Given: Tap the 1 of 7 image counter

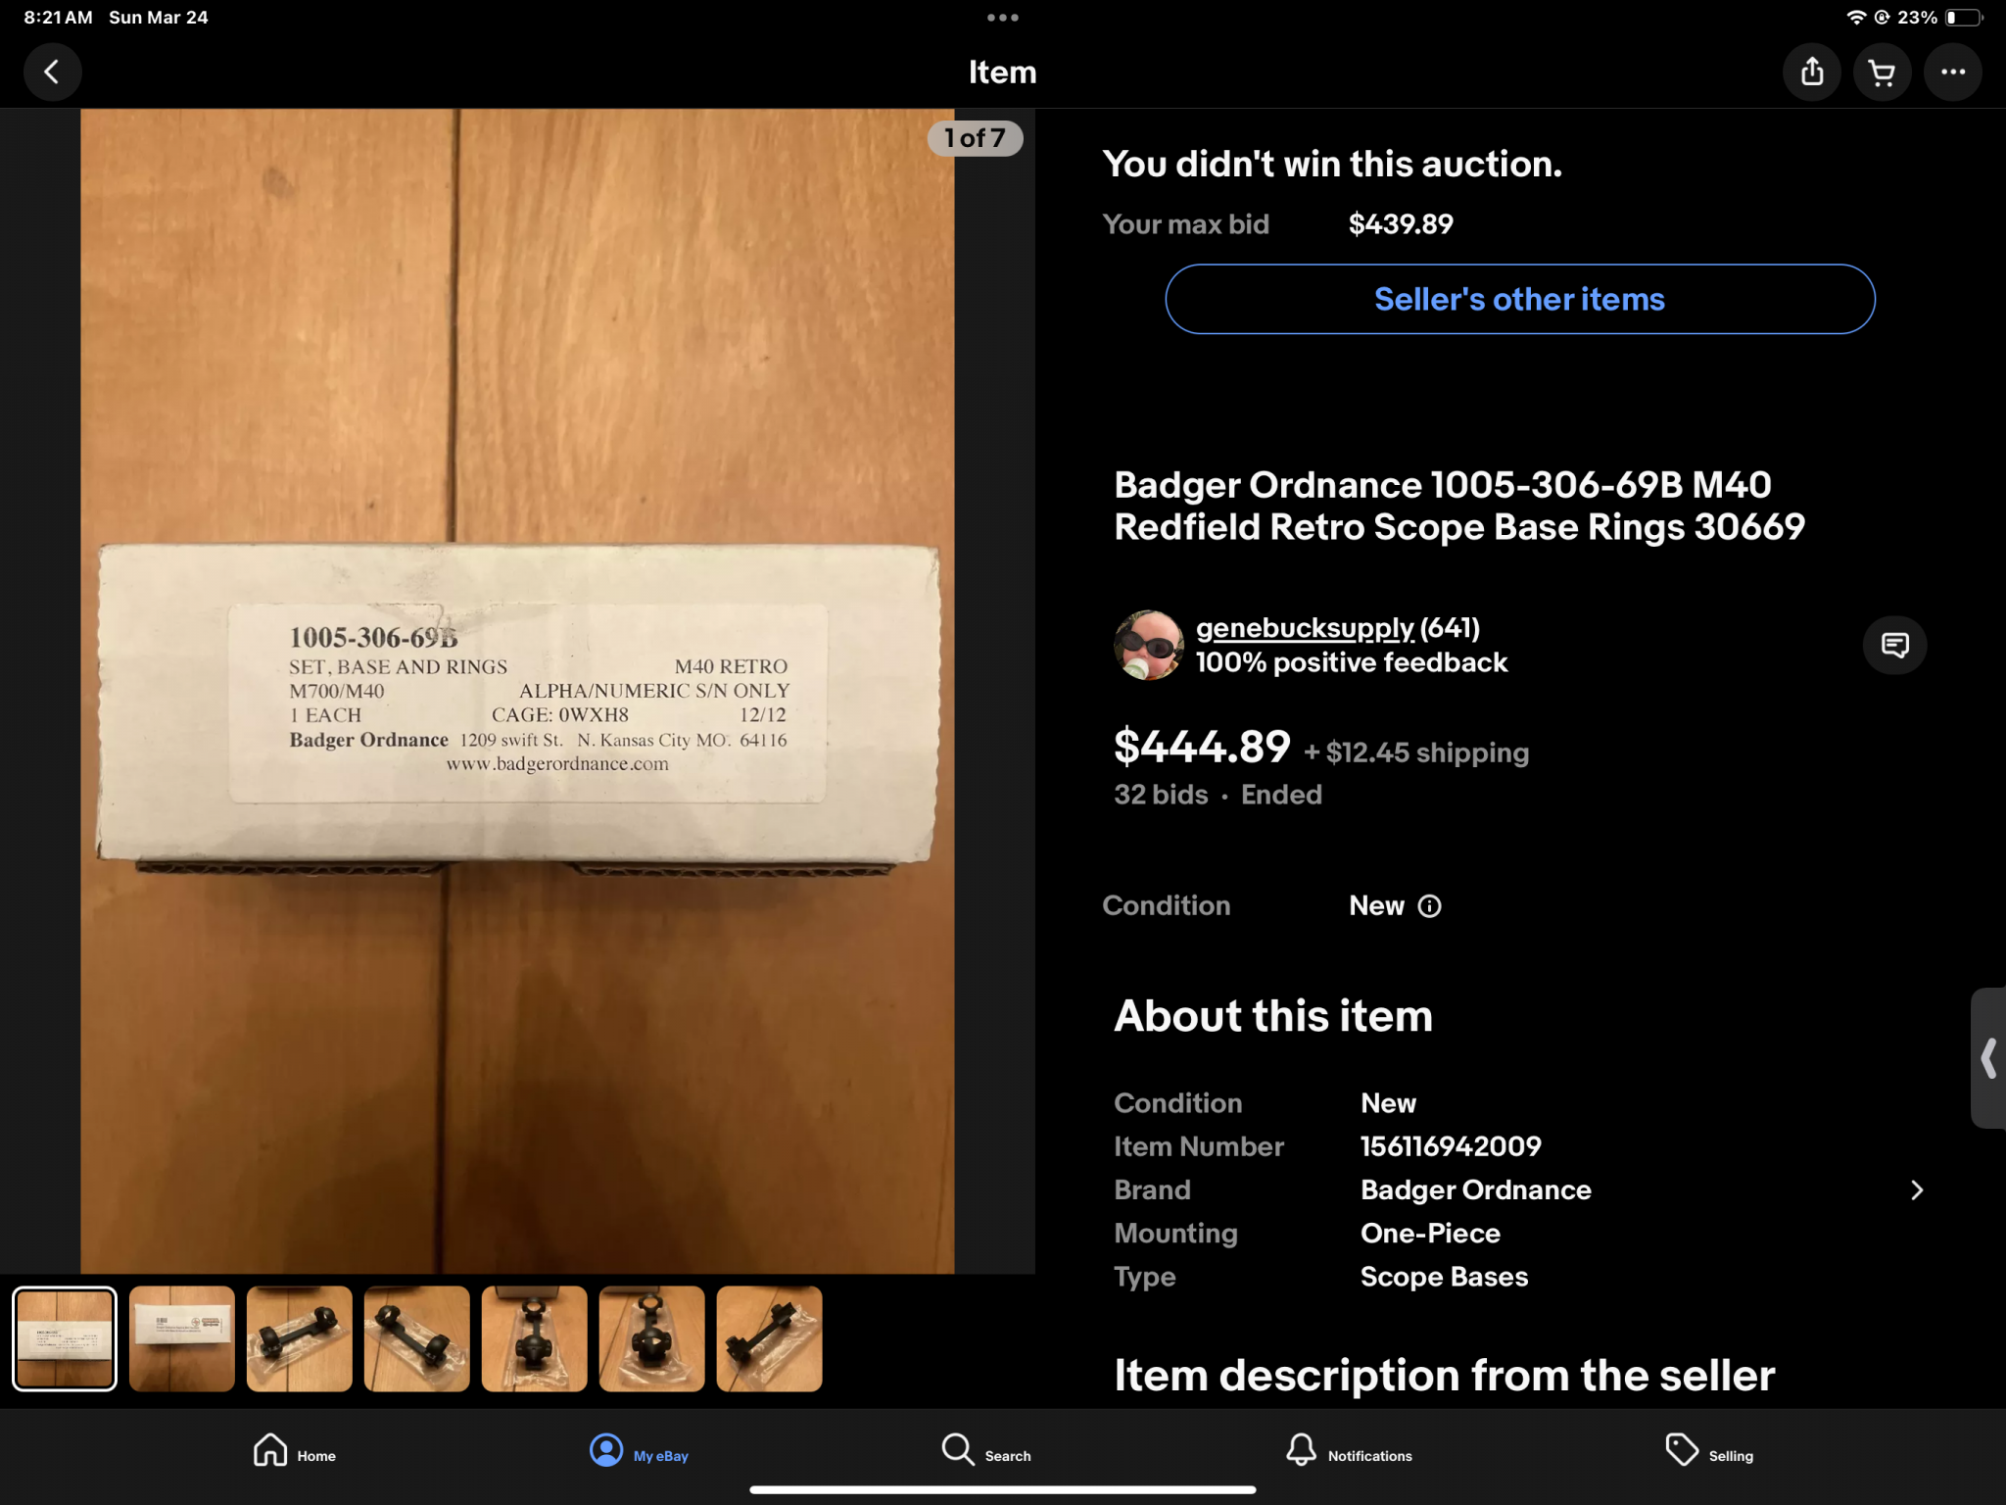Looking at the screenshot, I should pos(975,138).
